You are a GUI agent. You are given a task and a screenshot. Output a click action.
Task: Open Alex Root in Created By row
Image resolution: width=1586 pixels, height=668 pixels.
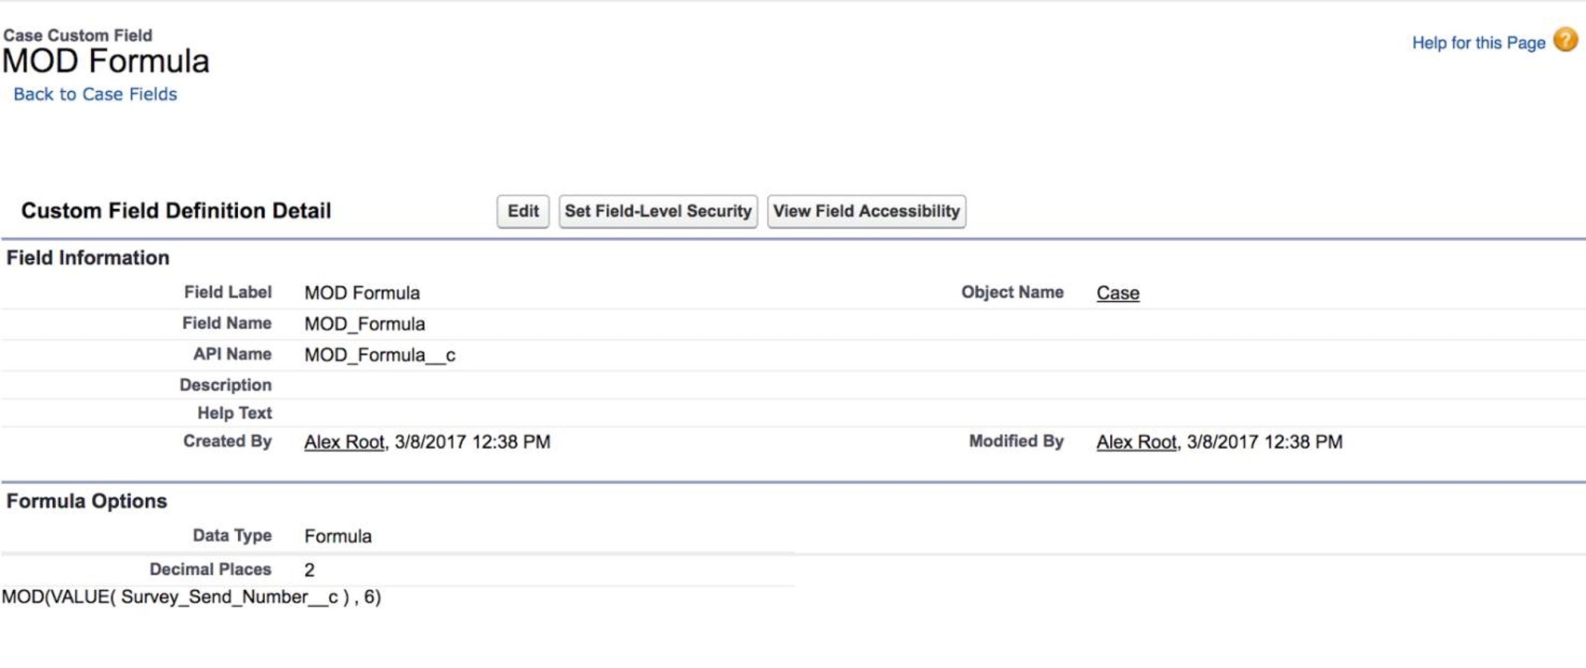tap(344, 442)
